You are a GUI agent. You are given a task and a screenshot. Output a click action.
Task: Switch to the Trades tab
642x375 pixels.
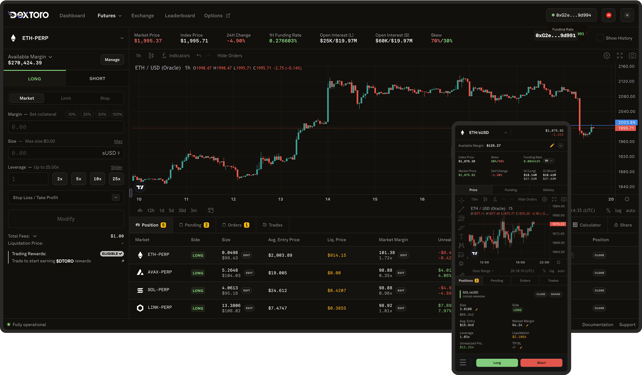pos(272,225)
